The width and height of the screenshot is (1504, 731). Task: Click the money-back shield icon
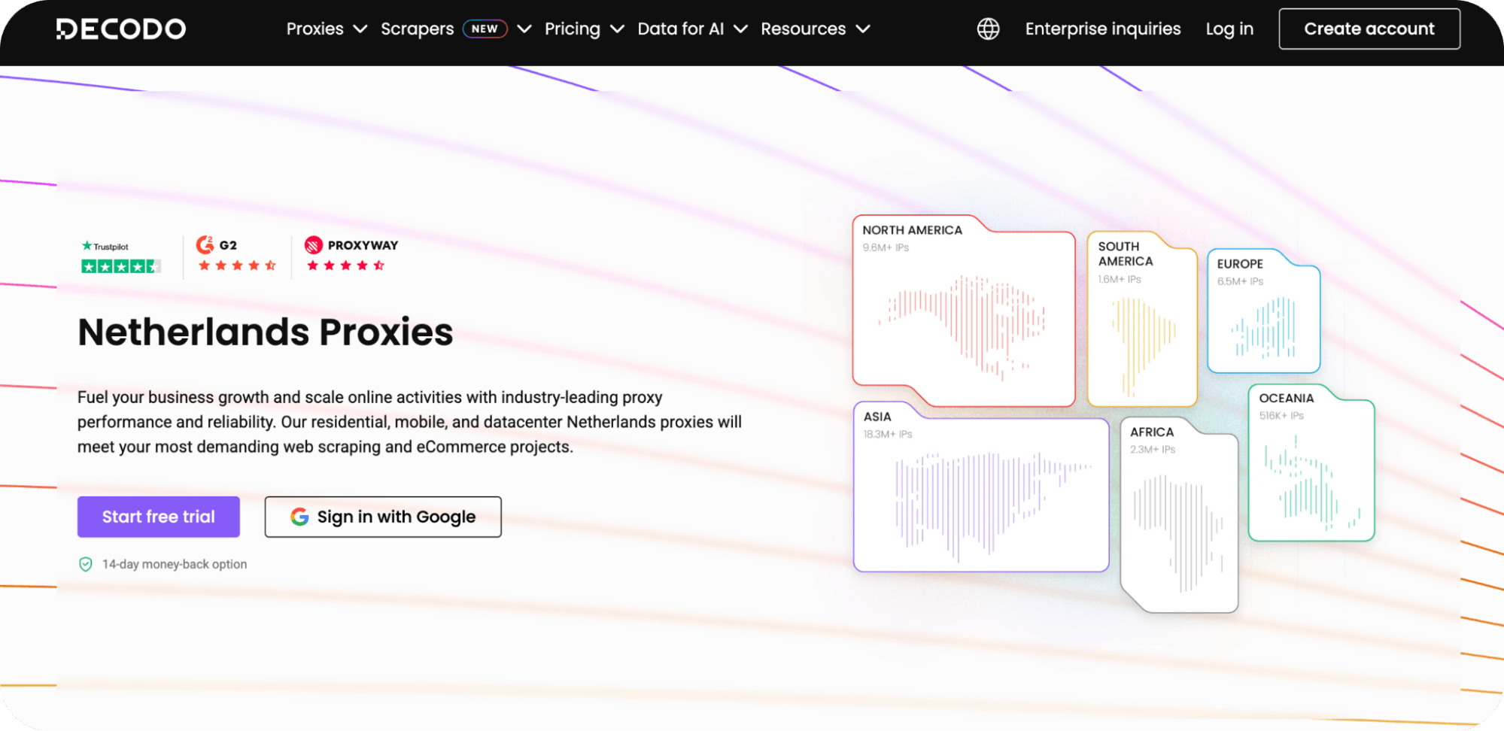(86, 564)
